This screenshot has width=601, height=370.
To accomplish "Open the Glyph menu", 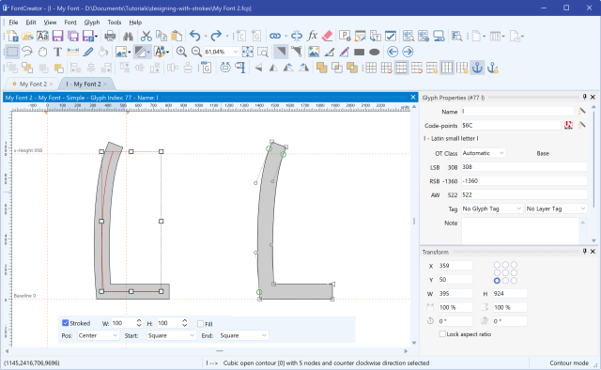I will pyautogui.click(x=92, y=23).
